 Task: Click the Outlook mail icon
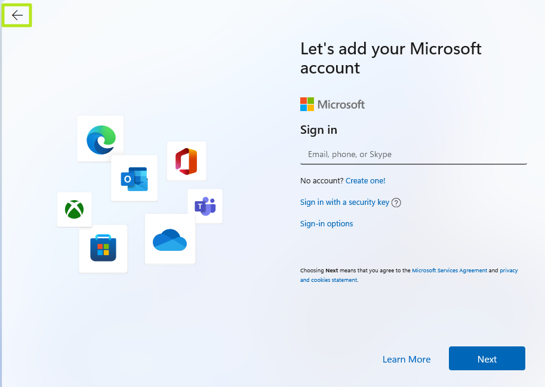click(x=134, y=178)
